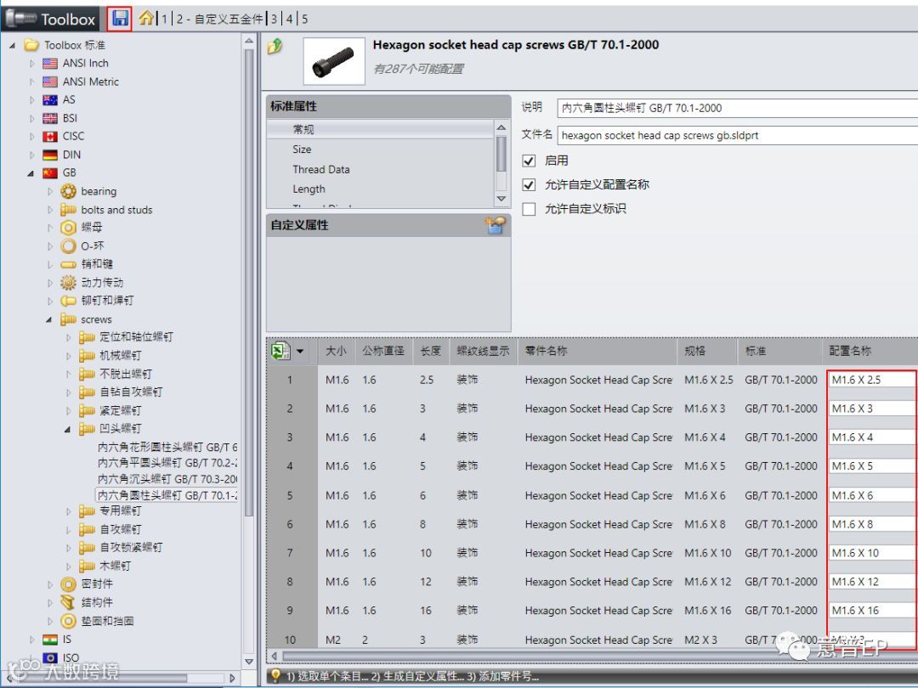Select 内六角平圆头螺钉 GB/T 70.2 tree item
The width and height of the screenshot is (918, 688).
[167, 463]
